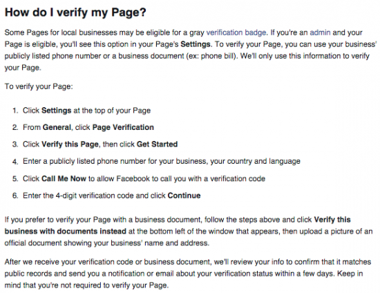Click bold 'Settings' in step 1
Viewport: 380px width, 293px height.
click(x=56, y=111)
